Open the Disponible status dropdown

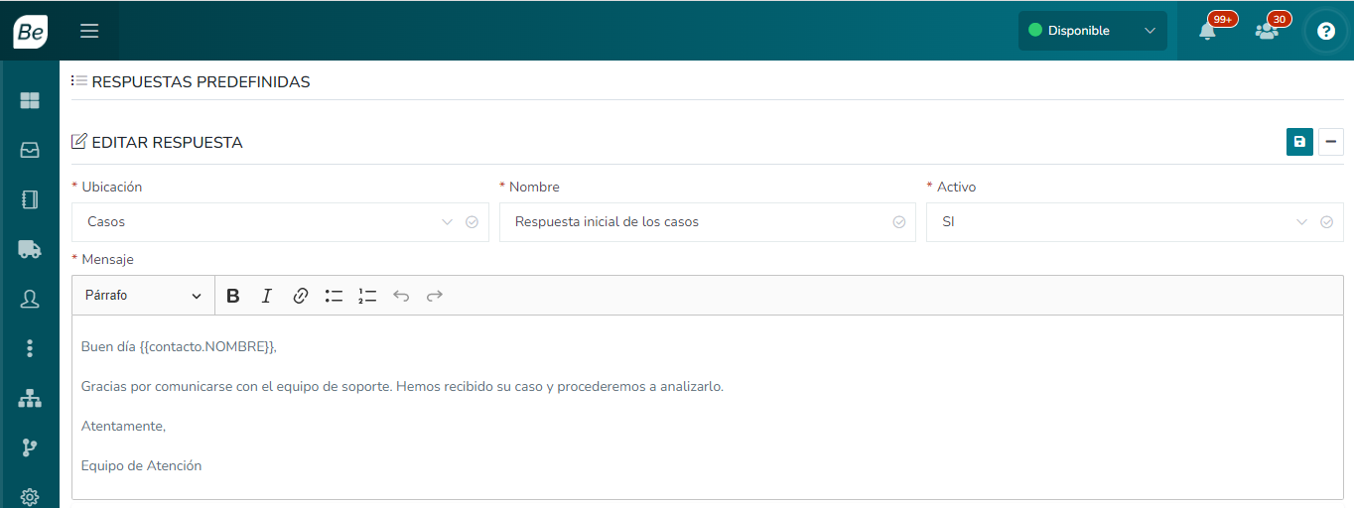(1092, 31)
